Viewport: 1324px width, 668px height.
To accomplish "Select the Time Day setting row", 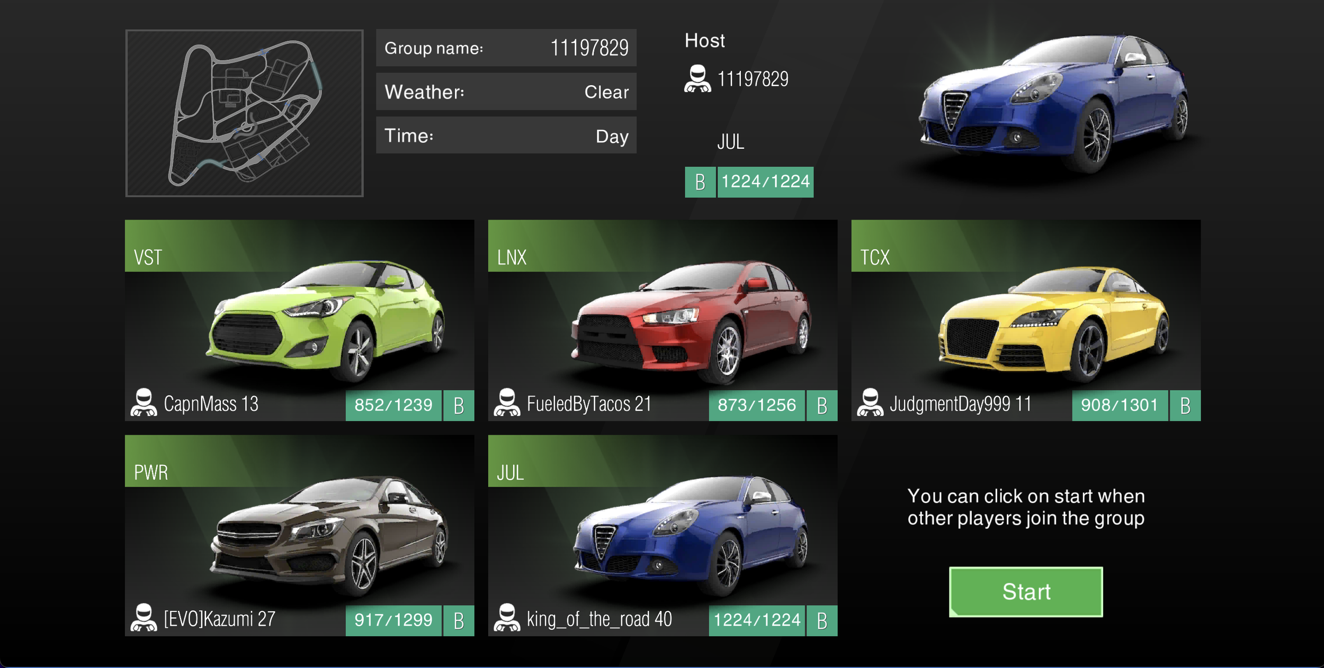I will pos(506,136).
